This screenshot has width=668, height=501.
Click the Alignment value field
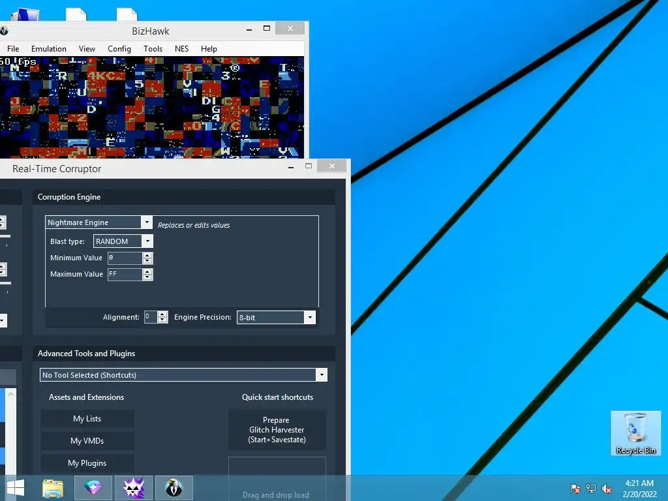151,317
